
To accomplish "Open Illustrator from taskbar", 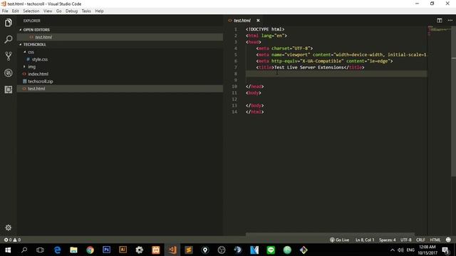I will point(123,250).
